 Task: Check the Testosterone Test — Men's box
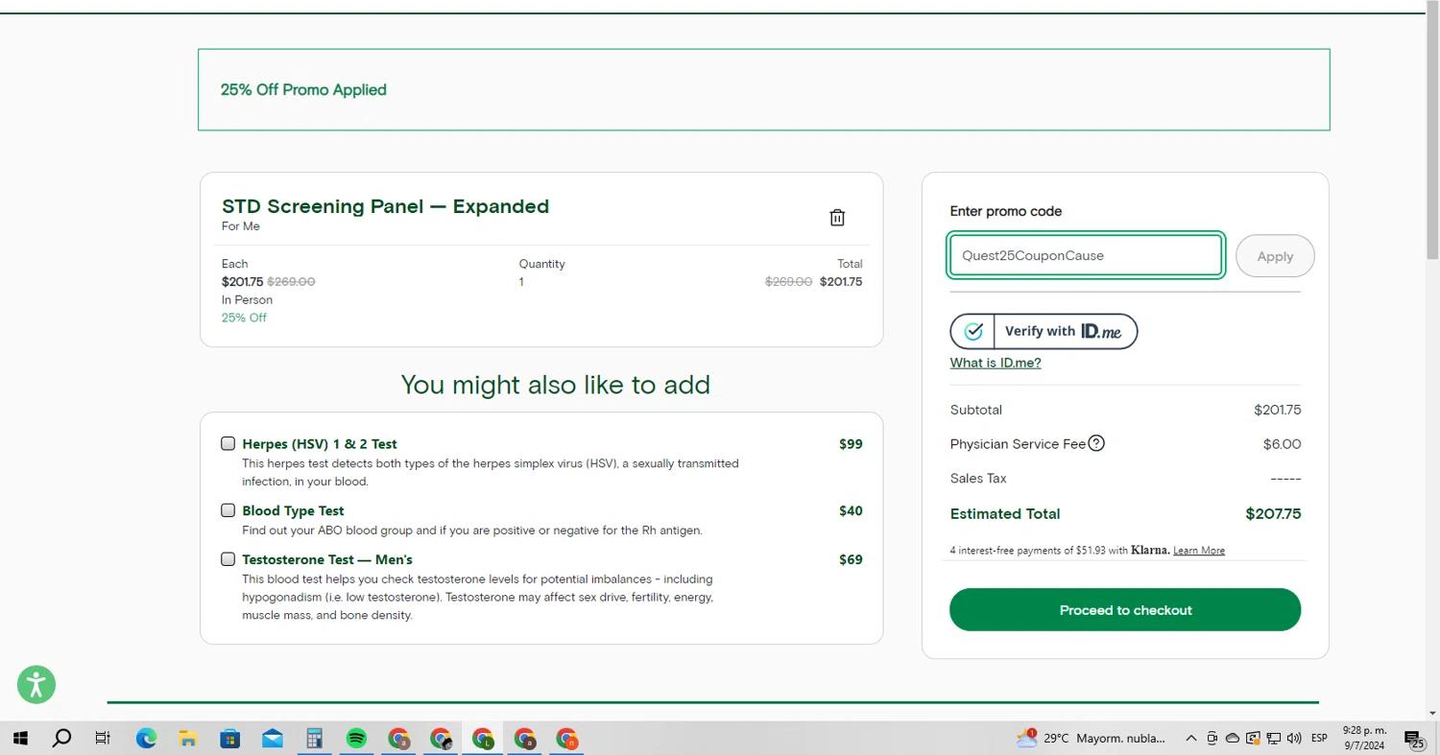228,559
